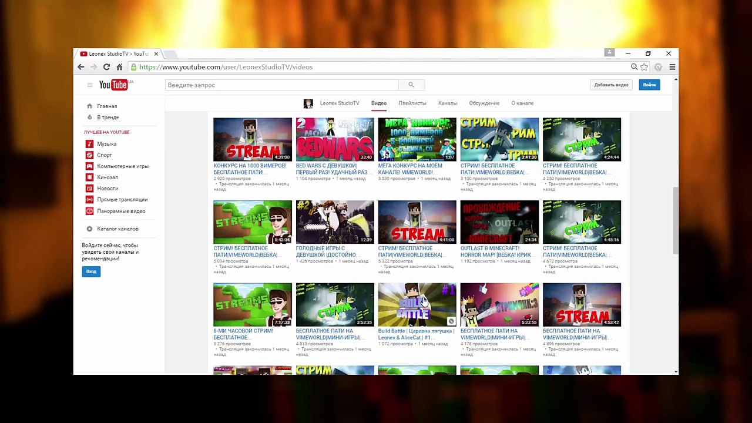Open the STREAM thumbnail with 4:39:00 duration
This screenshot has width=752, height=423.
(x=253, y=139)
